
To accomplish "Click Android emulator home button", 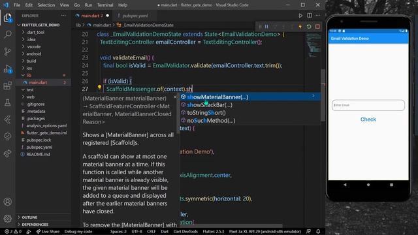I will coord(368,185).
